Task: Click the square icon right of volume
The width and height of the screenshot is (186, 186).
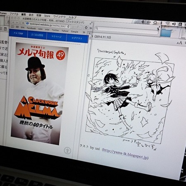Action: [x=180, y=24]
